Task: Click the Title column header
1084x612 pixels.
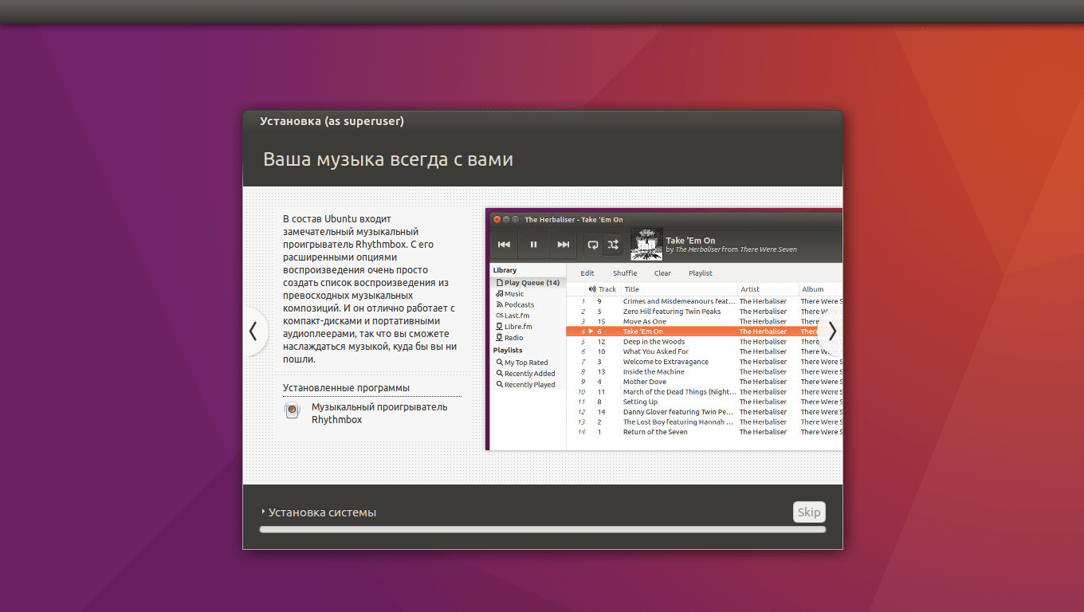Action: [631, 289]
